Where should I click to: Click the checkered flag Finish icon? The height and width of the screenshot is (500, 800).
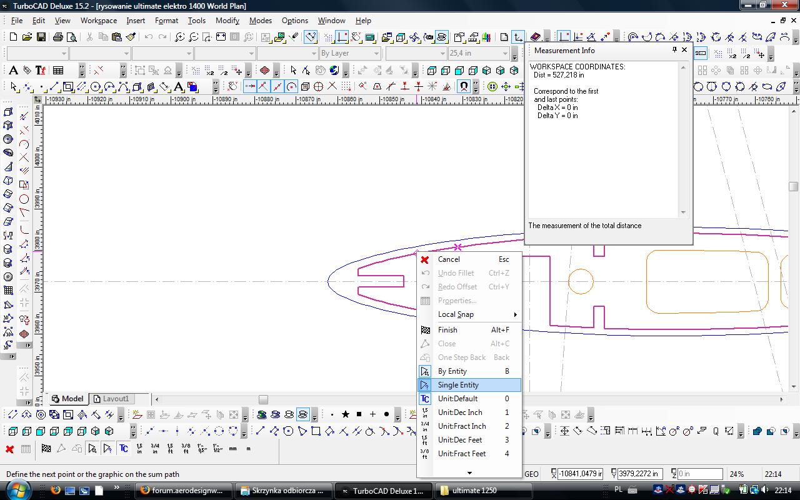46,449
